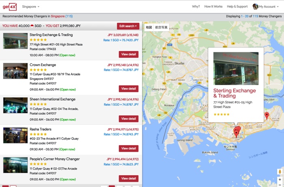Click People's Corner Money Changer title
This screenshot has width=284, height=187.
(55, 159)
